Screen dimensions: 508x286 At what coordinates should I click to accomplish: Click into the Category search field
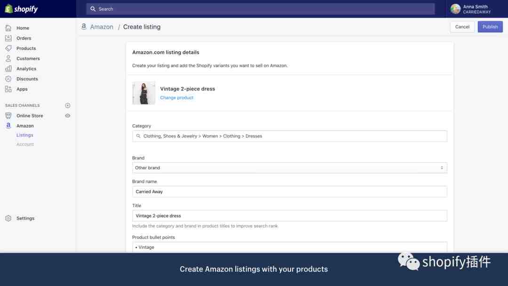290,136
